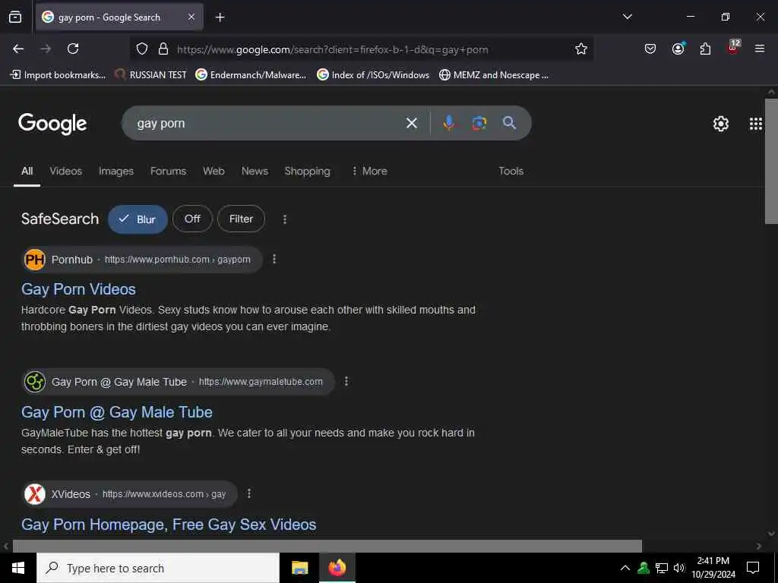Switch to the Videos results tab
The height and width of the screenshot is (583, 778).
pyautogui.click(x=65, y=171)
